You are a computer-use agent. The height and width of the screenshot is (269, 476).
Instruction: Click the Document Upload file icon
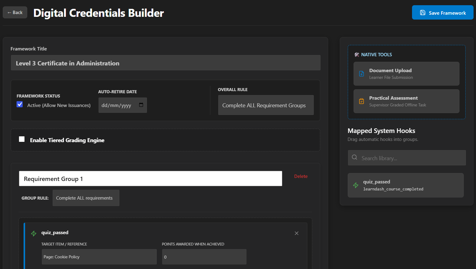tap(362, 74)
